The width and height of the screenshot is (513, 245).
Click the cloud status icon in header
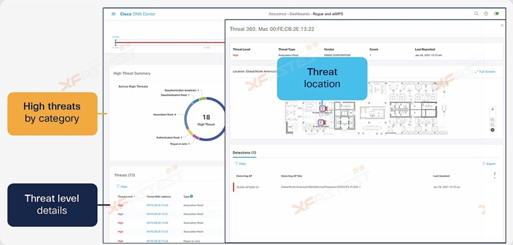click(496, 14)
